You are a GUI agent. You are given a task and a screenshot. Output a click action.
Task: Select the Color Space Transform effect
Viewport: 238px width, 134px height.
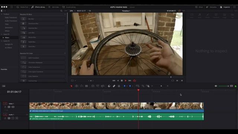pos(43,71)
